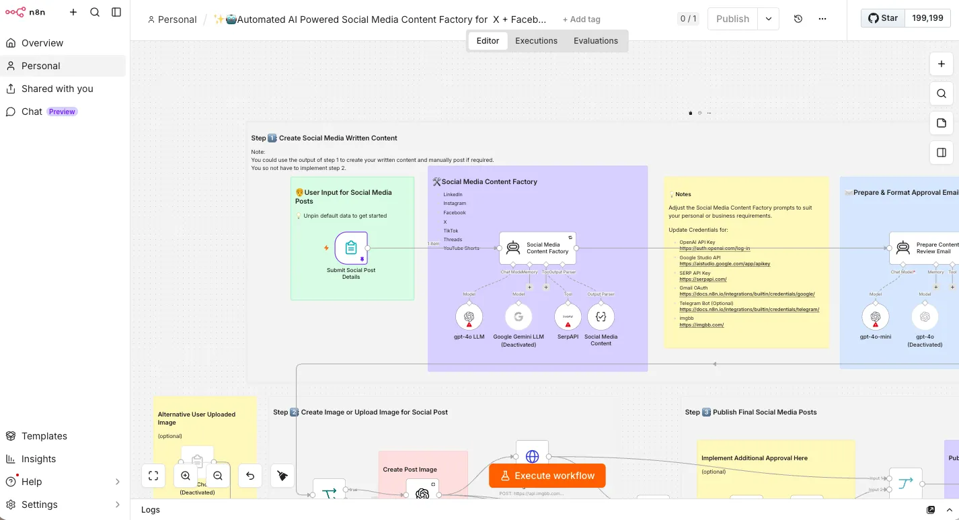Image resolution: width=959 pixels, height=520 pixels.
Task: Zoom out on the canvas
Action: pyautogui.click(x=218, y=476)
